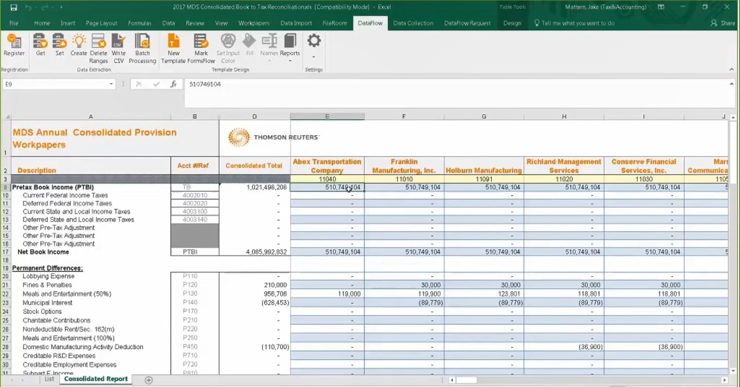The height and width of the screenshot is (387, 740).
Task: Click Delete Ranges in the ribbon
Action: pyautogui.click(x=99, y=48)
